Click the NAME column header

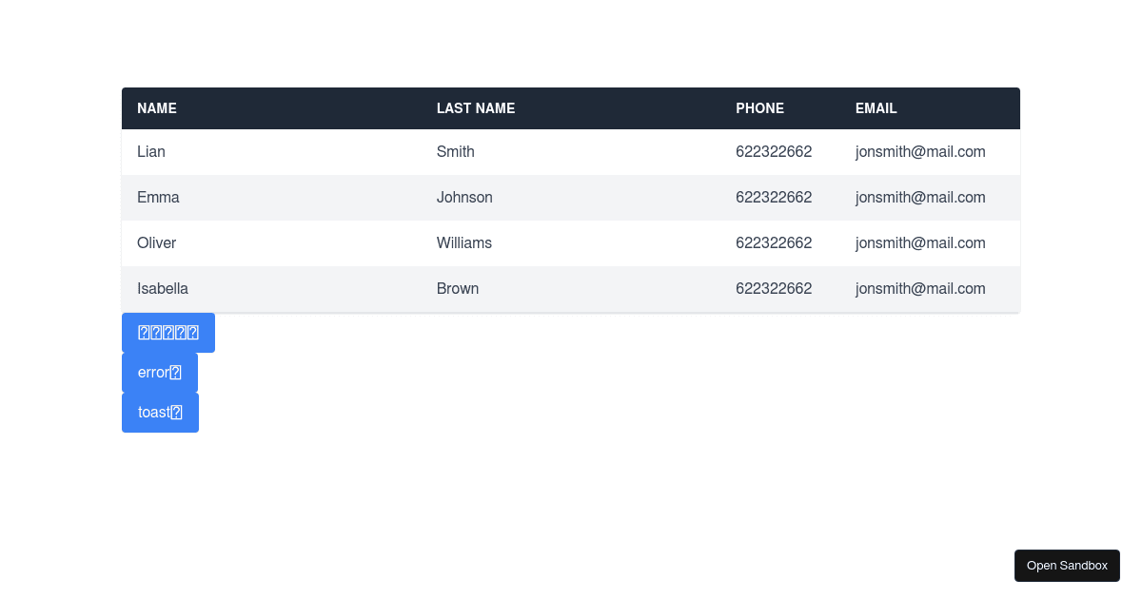coord(157,108)
